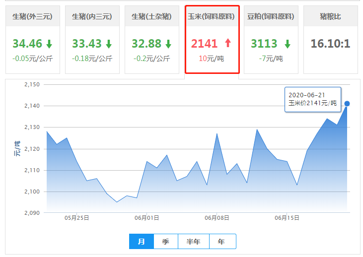Click the 2020-06-21 tooltip box
The height and width of the screenshot is (257, 363).
tap(312, 100)
